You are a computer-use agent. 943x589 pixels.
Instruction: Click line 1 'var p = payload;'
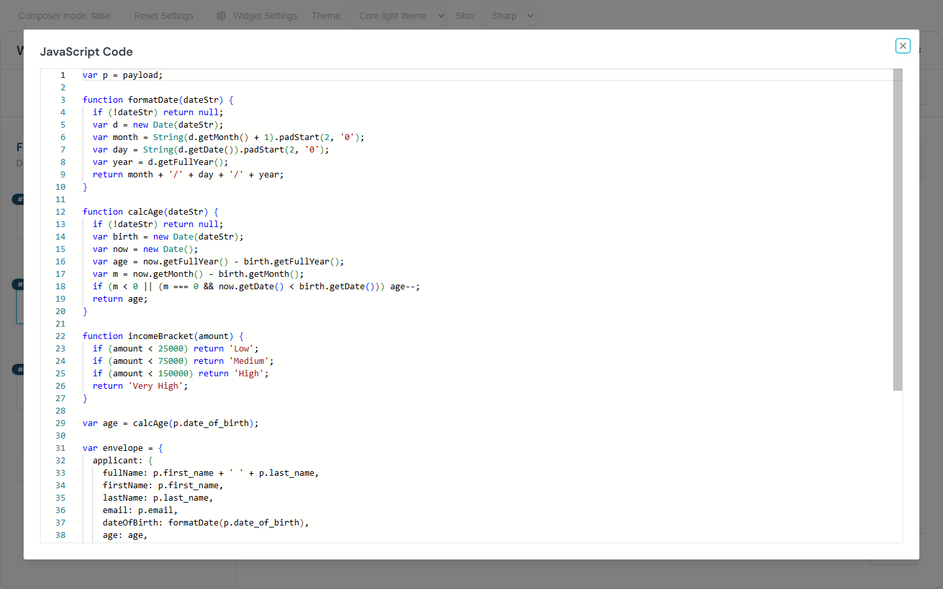122,75
